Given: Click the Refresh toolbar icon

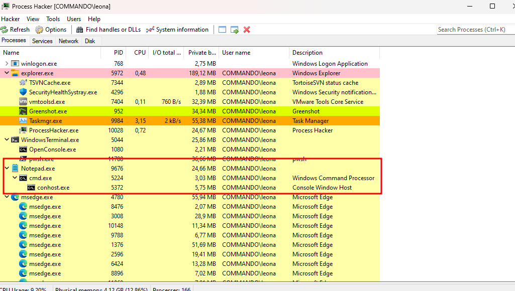Looking at the screenshot, I should click(5, 30).
